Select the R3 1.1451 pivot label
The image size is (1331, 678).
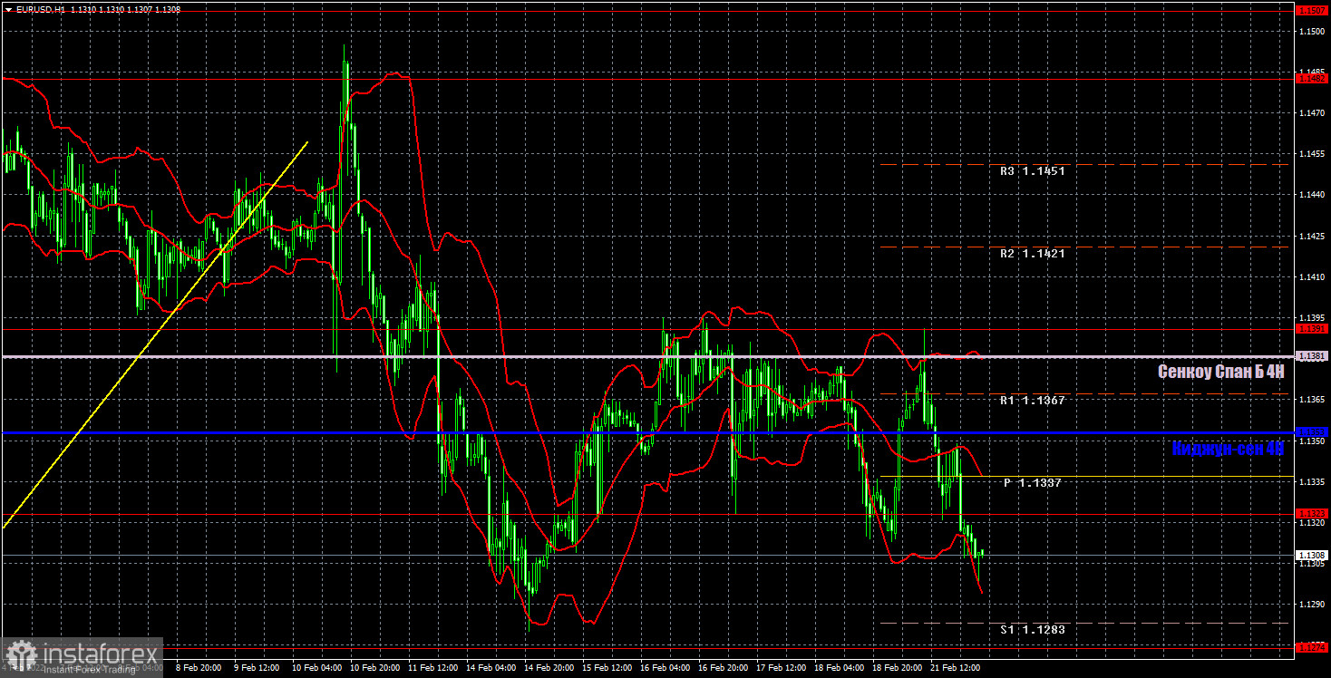1032,170
